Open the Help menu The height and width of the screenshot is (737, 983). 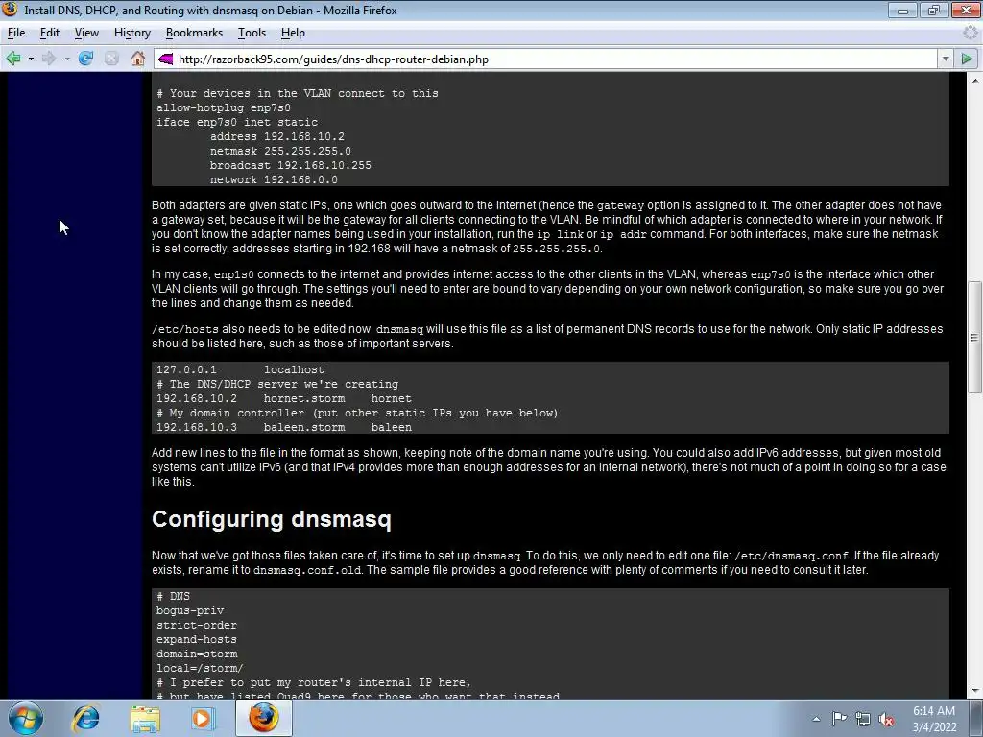point(293,33)
